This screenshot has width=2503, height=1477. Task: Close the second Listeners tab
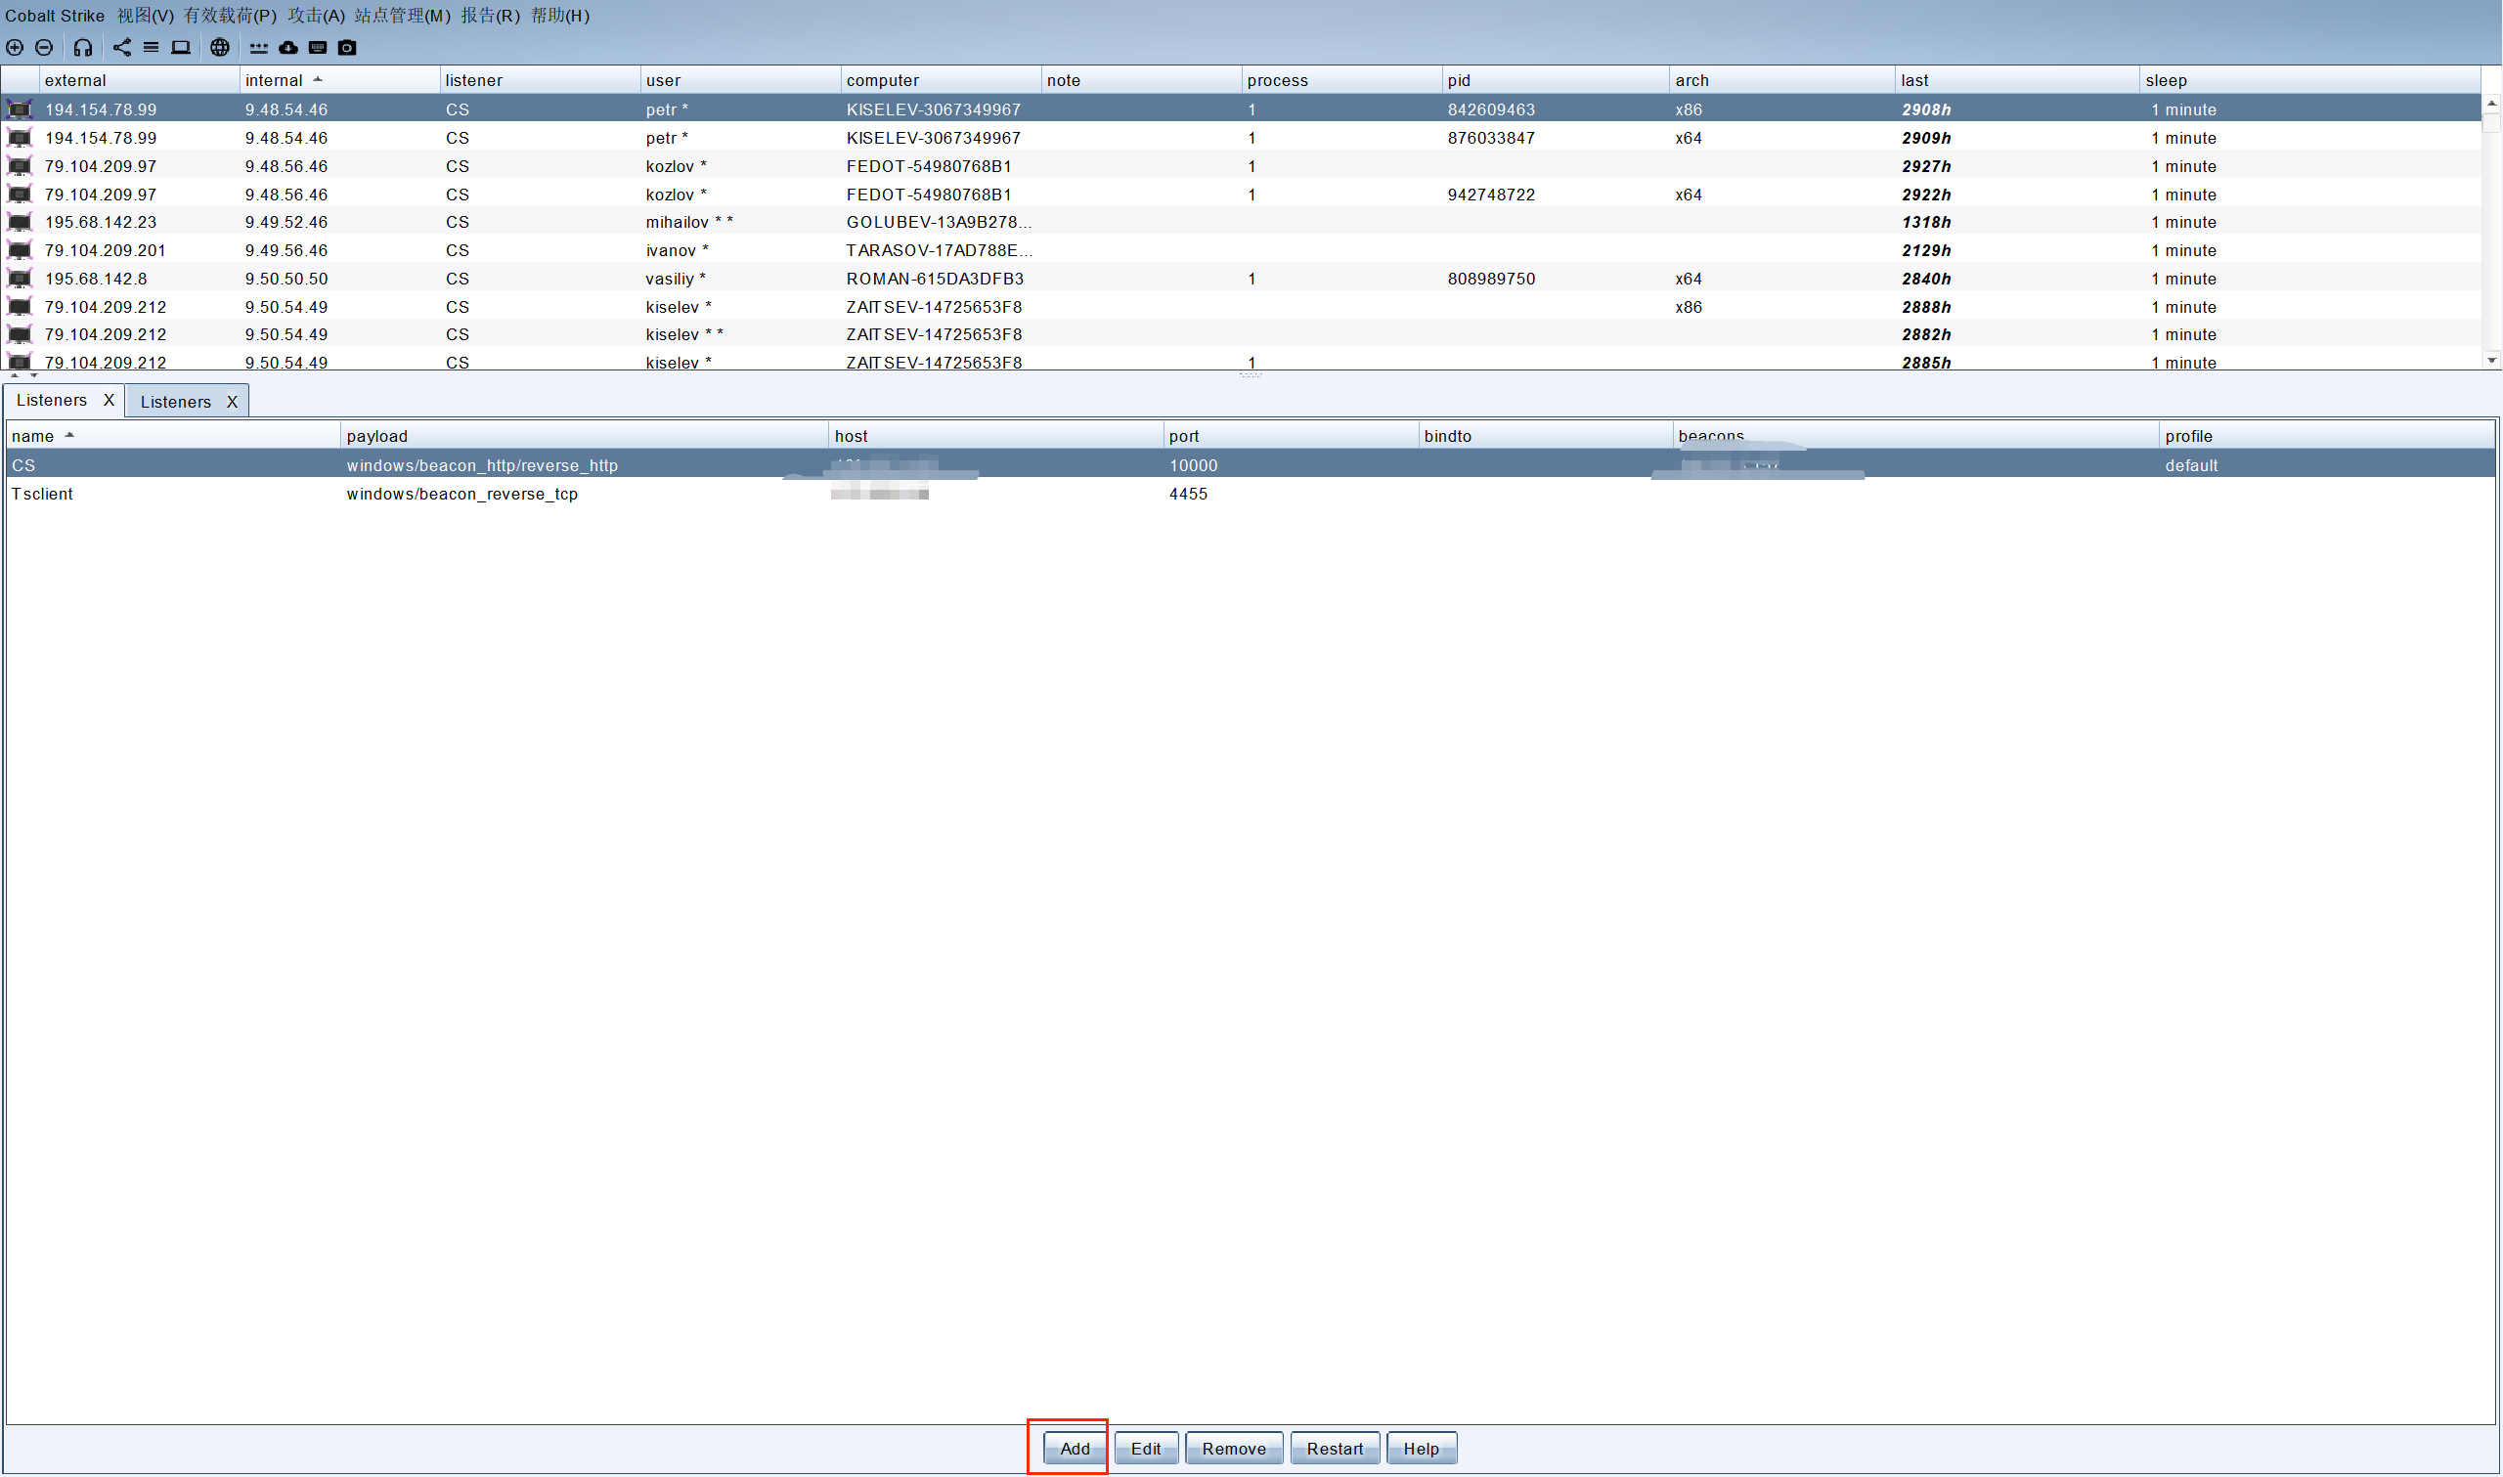point(232,402)
